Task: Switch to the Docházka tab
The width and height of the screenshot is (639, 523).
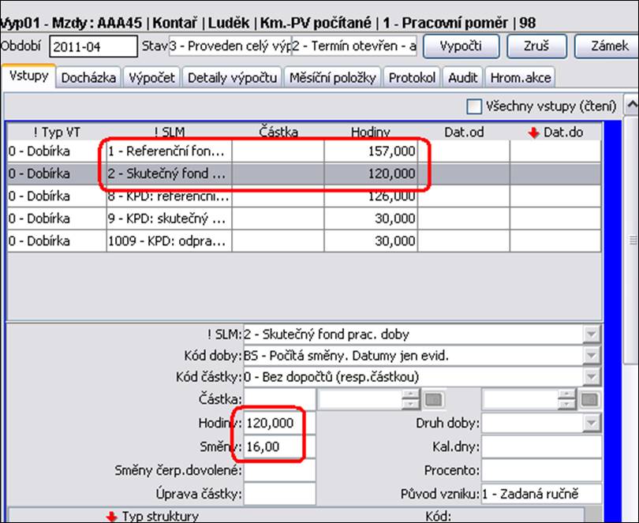Action: click(x=91, y=77)
